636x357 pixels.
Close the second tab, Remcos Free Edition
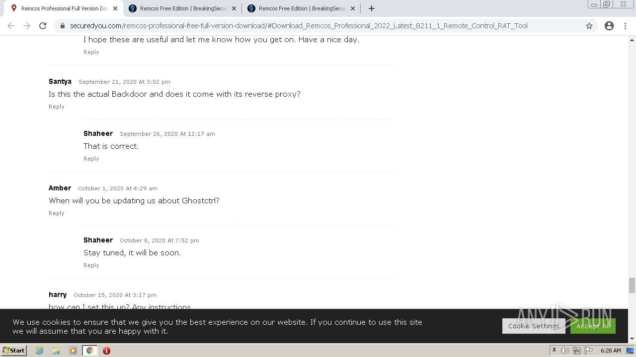(x=234, y=8)
